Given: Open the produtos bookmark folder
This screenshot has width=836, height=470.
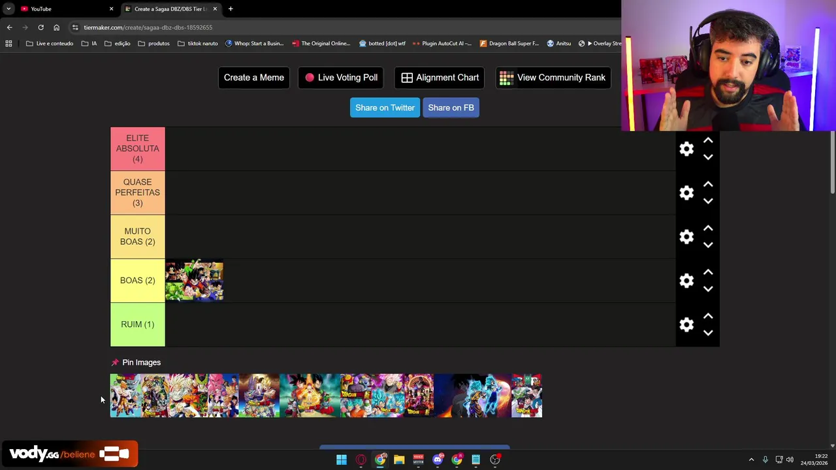Looking at the screenshot, I should click(x=154, y=44).
